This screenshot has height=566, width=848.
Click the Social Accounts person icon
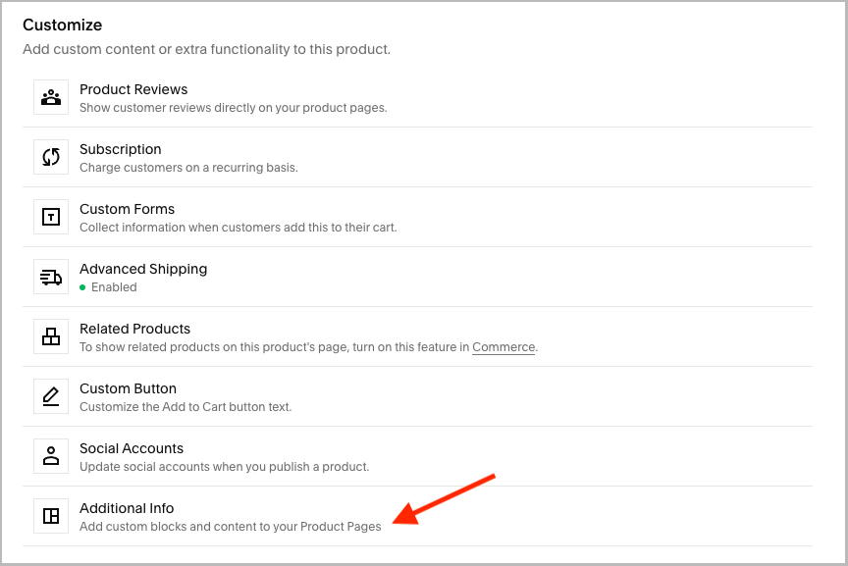click(x=51, y=456)
